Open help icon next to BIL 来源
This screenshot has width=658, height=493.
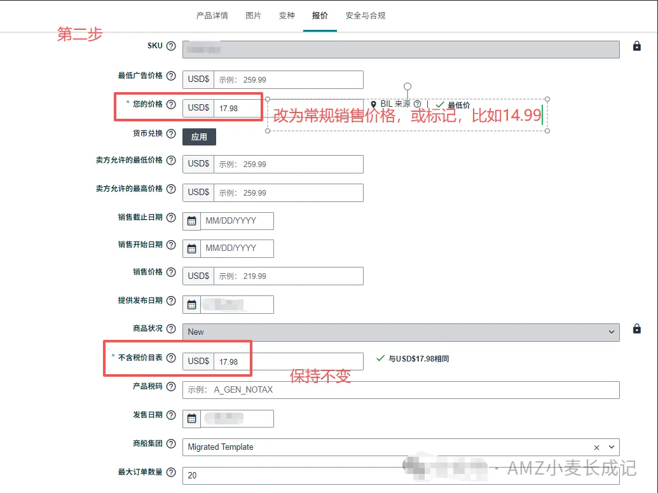click(416, 104)
